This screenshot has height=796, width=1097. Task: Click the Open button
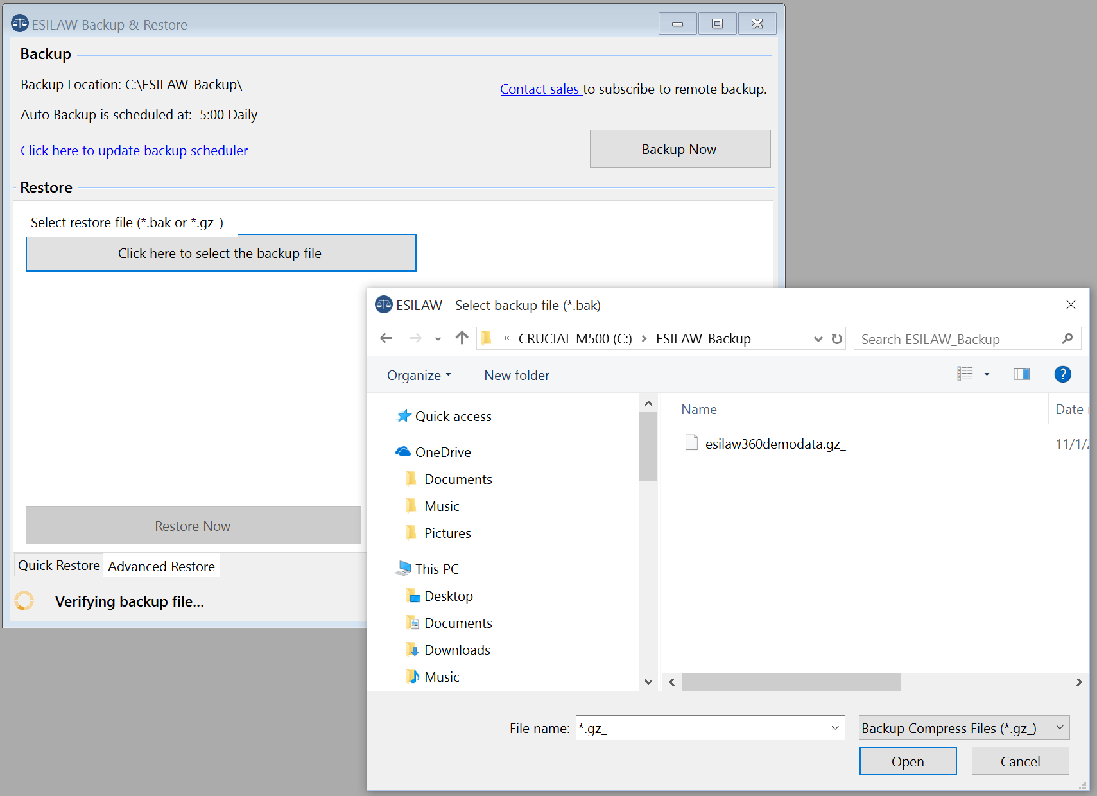908,761
